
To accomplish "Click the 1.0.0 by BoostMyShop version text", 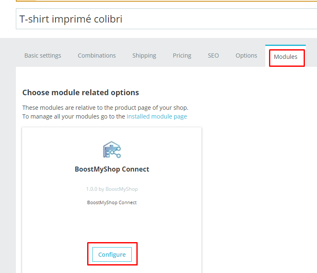I will tap(112, 189).
